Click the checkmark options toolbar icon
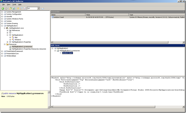The image size is (186, 113). pyautogui.click(x=25, y=9)
